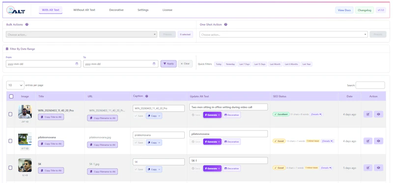Image resolution: width=393 pixels, height=183 pixels.
Task: Expand SEO Details for pilatesmovana row
Action: pyautogui.click(x=328, y=141)
